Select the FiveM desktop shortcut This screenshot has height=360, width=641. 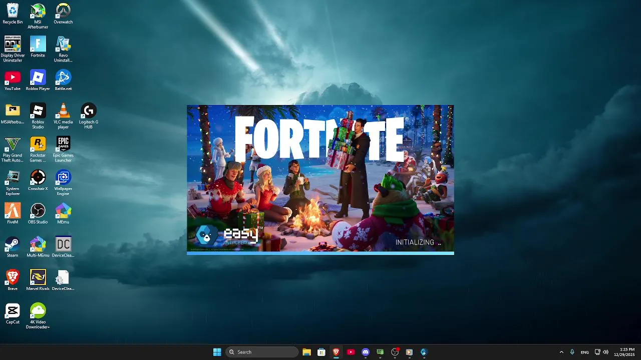coord(13,213)
